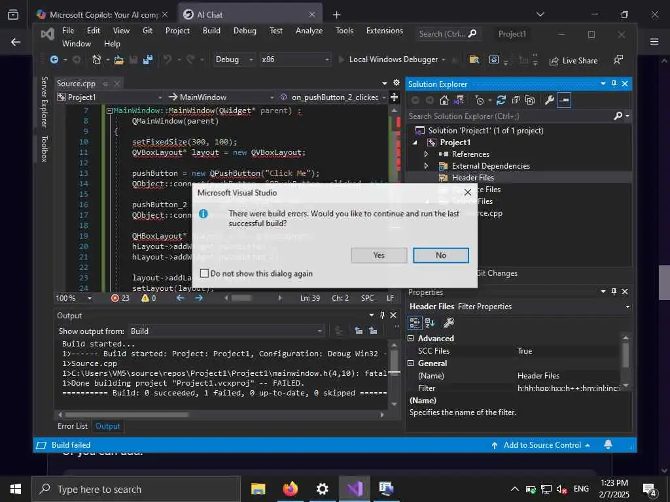
Task: Collapse the Project1 node
Action: click(415, 142)
